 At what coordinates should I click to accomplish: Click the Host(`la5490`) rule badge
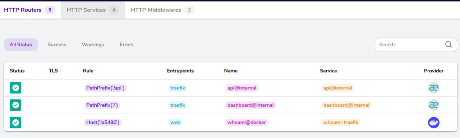click(103, 123)
